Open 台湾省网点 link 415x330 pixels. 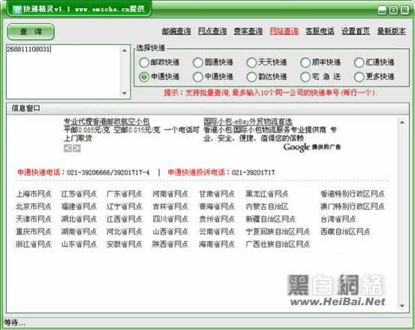[x=338, y=219]
